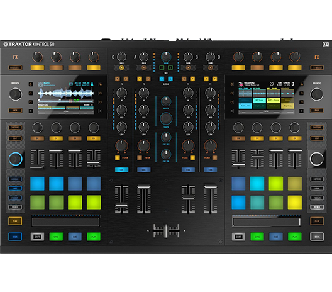
Task: Toggle headphone CUE for channel C
Action: coord(121,170)
